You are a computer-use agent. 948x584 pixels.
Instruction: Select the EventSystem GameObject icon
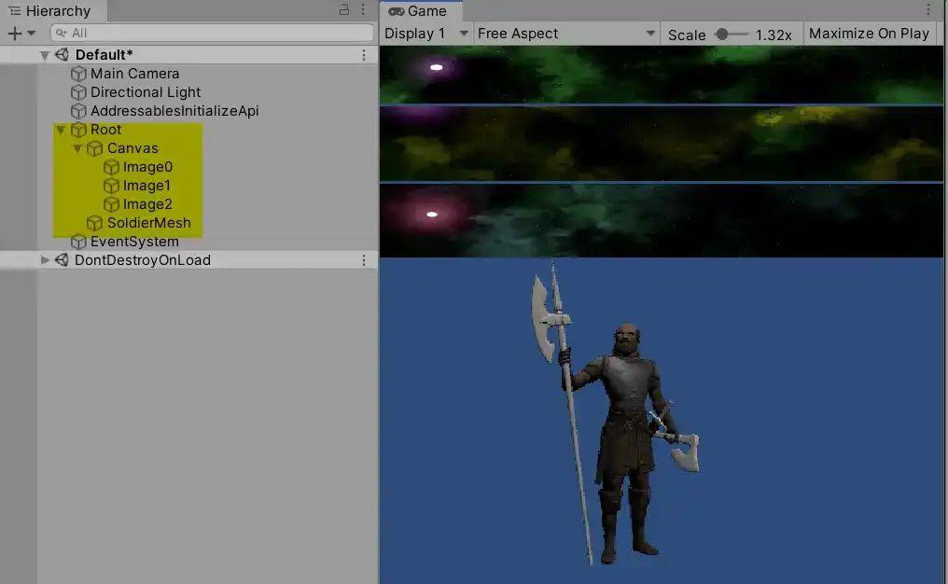pyautogui.click(x=77, y=242)
